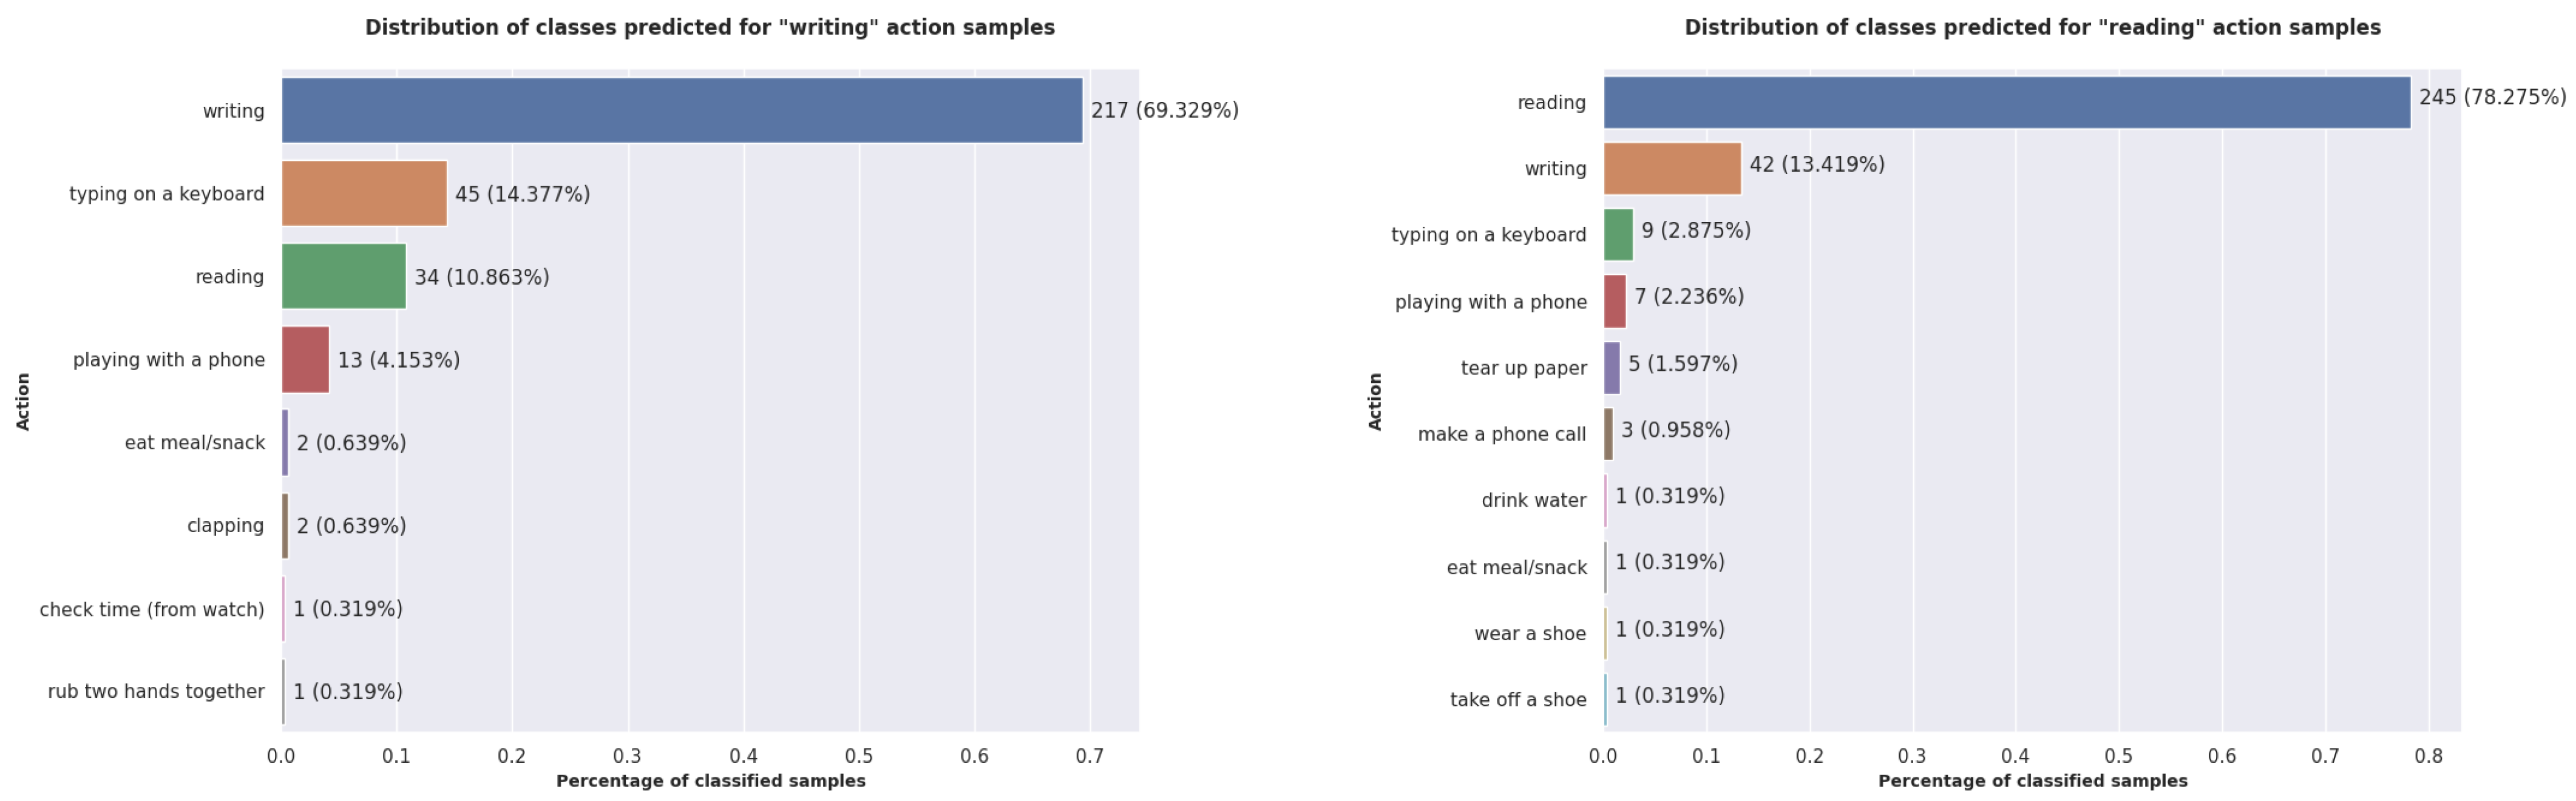The image size is (2576, 801).
Task: Click the "245 (78.275%)" value label
Action: tap(2492, 97)
